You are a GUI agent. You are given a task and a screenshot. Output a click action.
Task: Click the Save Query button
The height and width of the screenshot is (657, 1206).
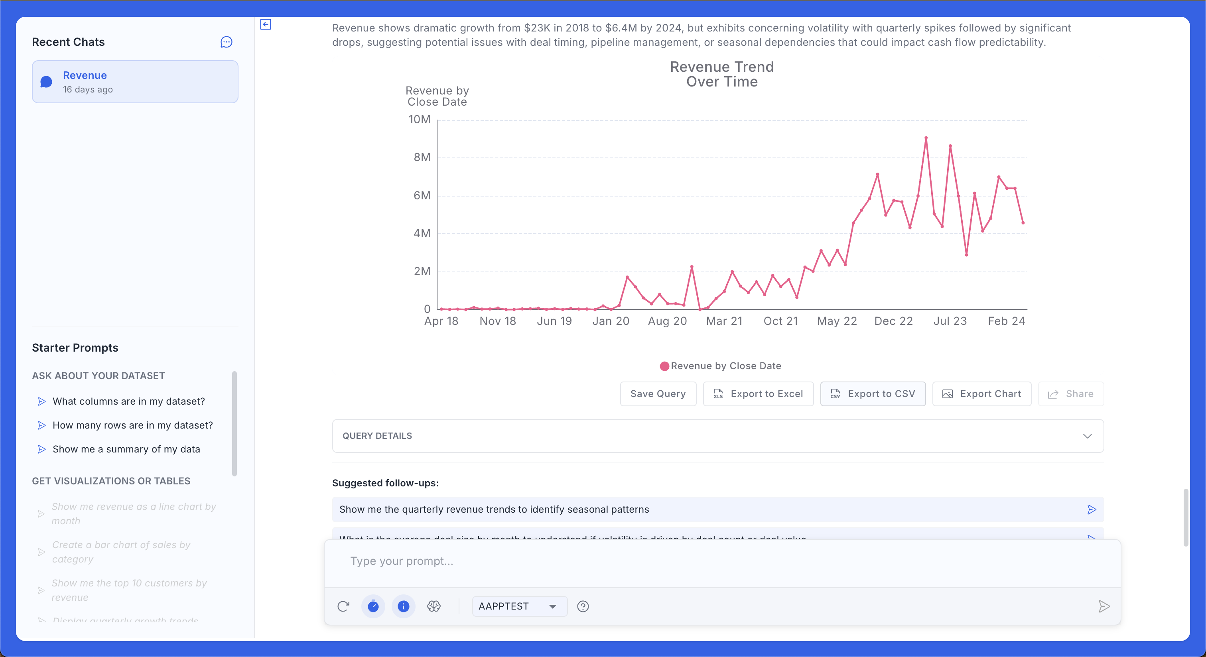pyautogui.click(x=658, y=394)
